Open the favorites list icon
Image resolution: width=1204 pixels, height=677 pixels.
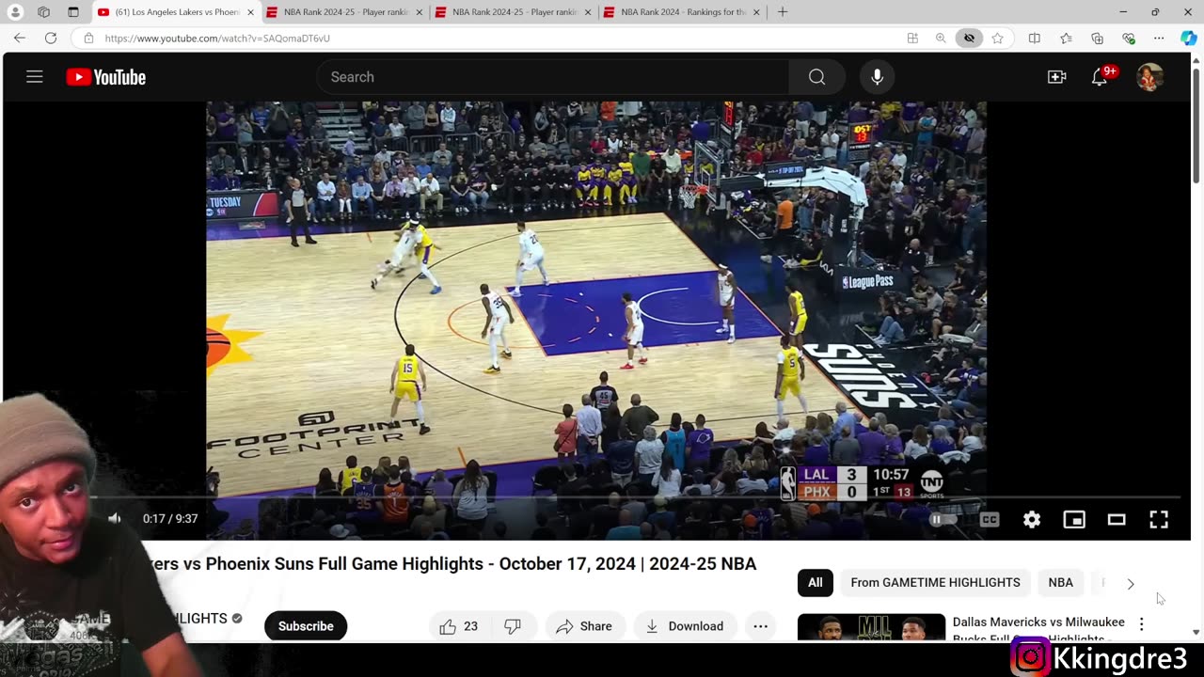tap(1066, 39)
